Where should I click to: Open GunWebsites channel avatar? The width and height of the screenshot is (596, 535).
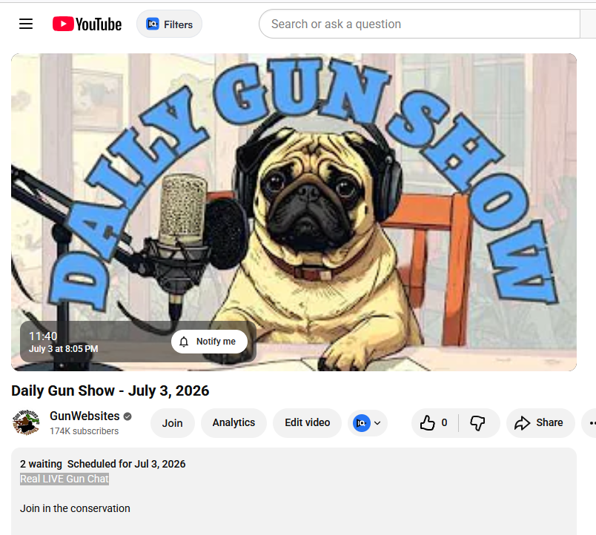coord(26,422)
